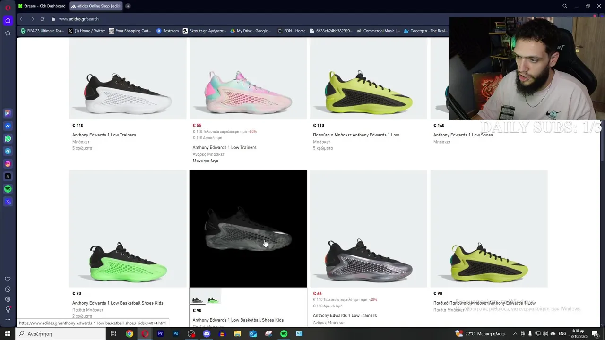Open EON - Home bookmark
The width and height of the screenshot is (605, 340).
[292, 31]
